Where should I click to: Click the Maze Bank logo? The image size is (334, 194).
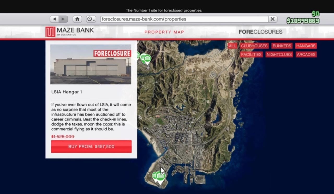[x=70, y=32]
